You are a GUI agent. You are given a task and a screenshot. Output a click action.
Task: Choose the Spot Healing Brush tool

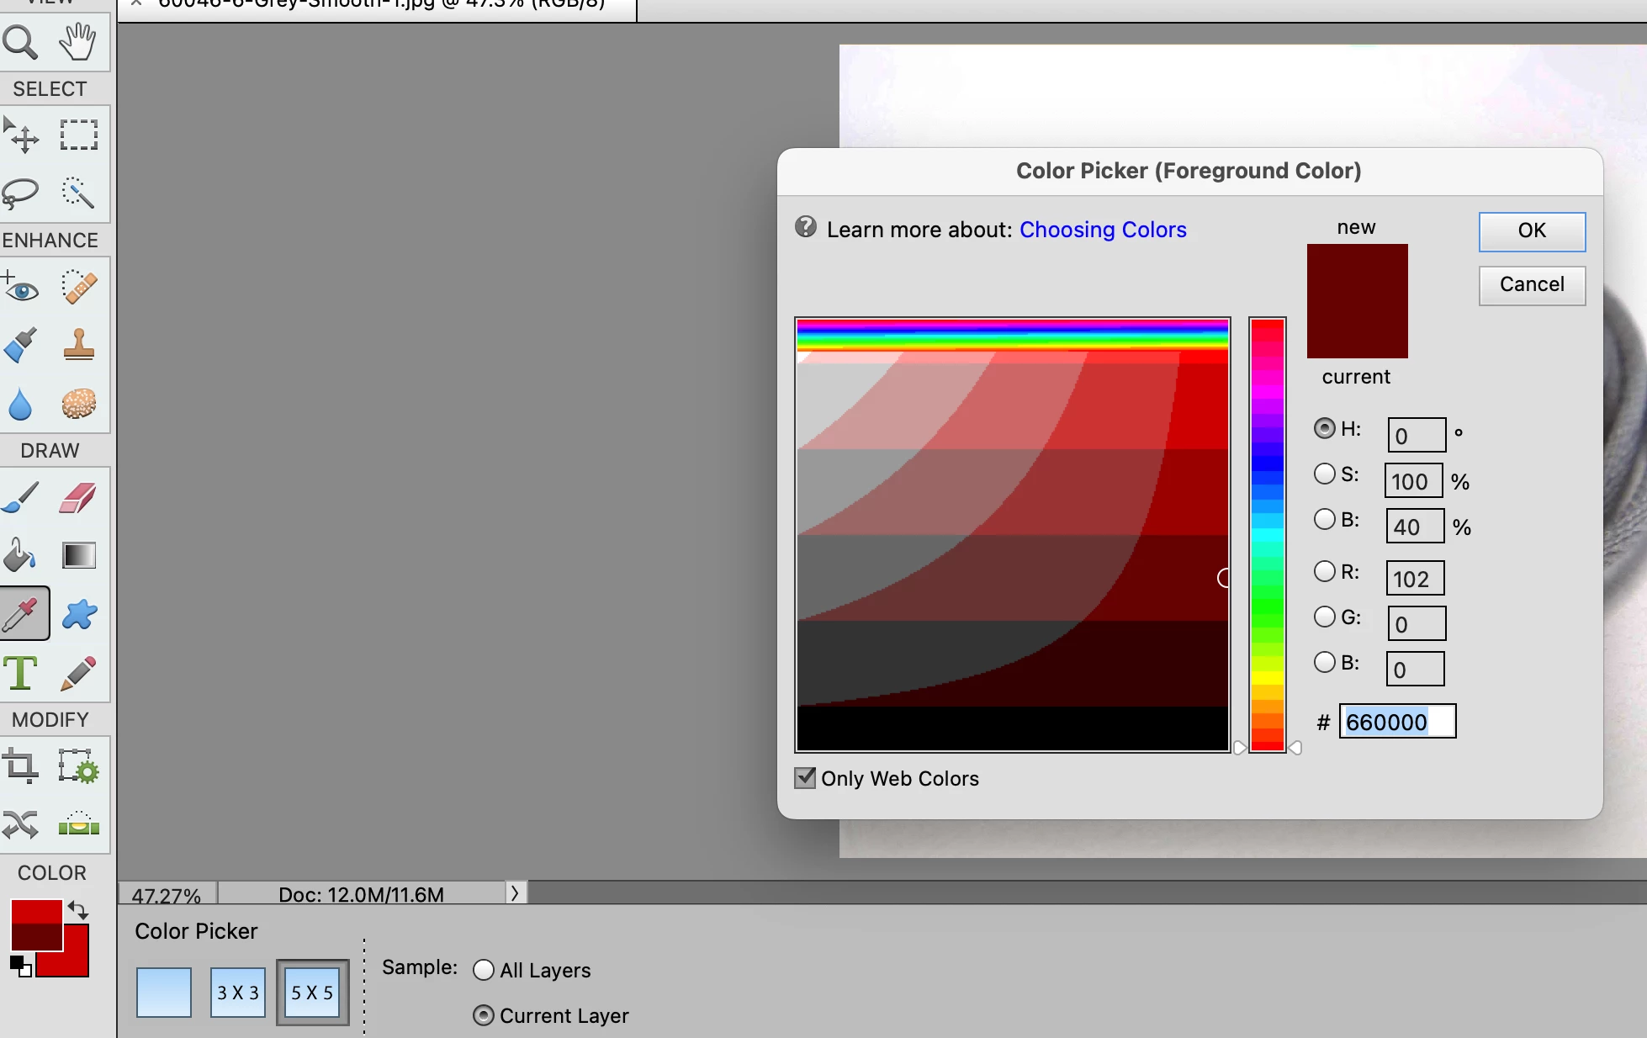coord(78,288)
